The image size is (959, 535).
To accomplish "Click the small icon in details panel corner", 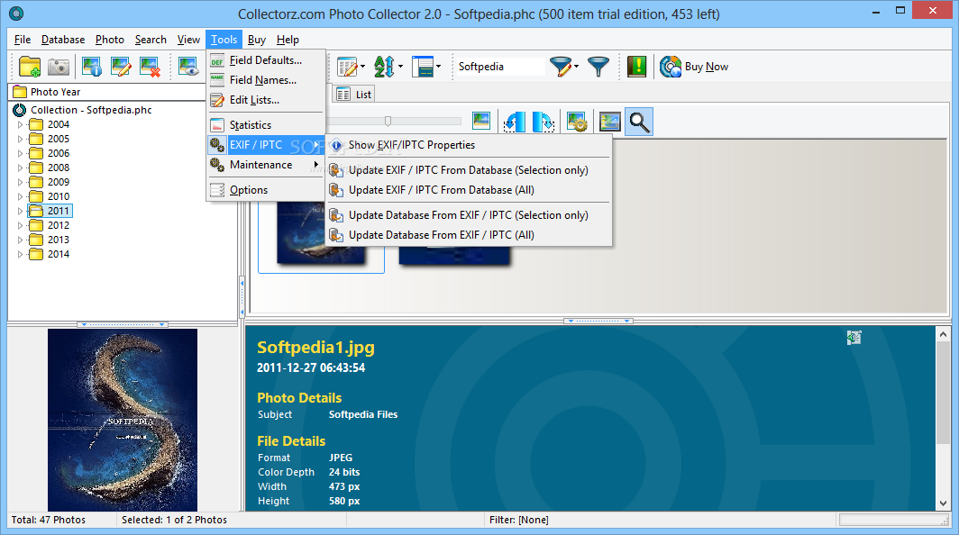I will coord(854,338).
